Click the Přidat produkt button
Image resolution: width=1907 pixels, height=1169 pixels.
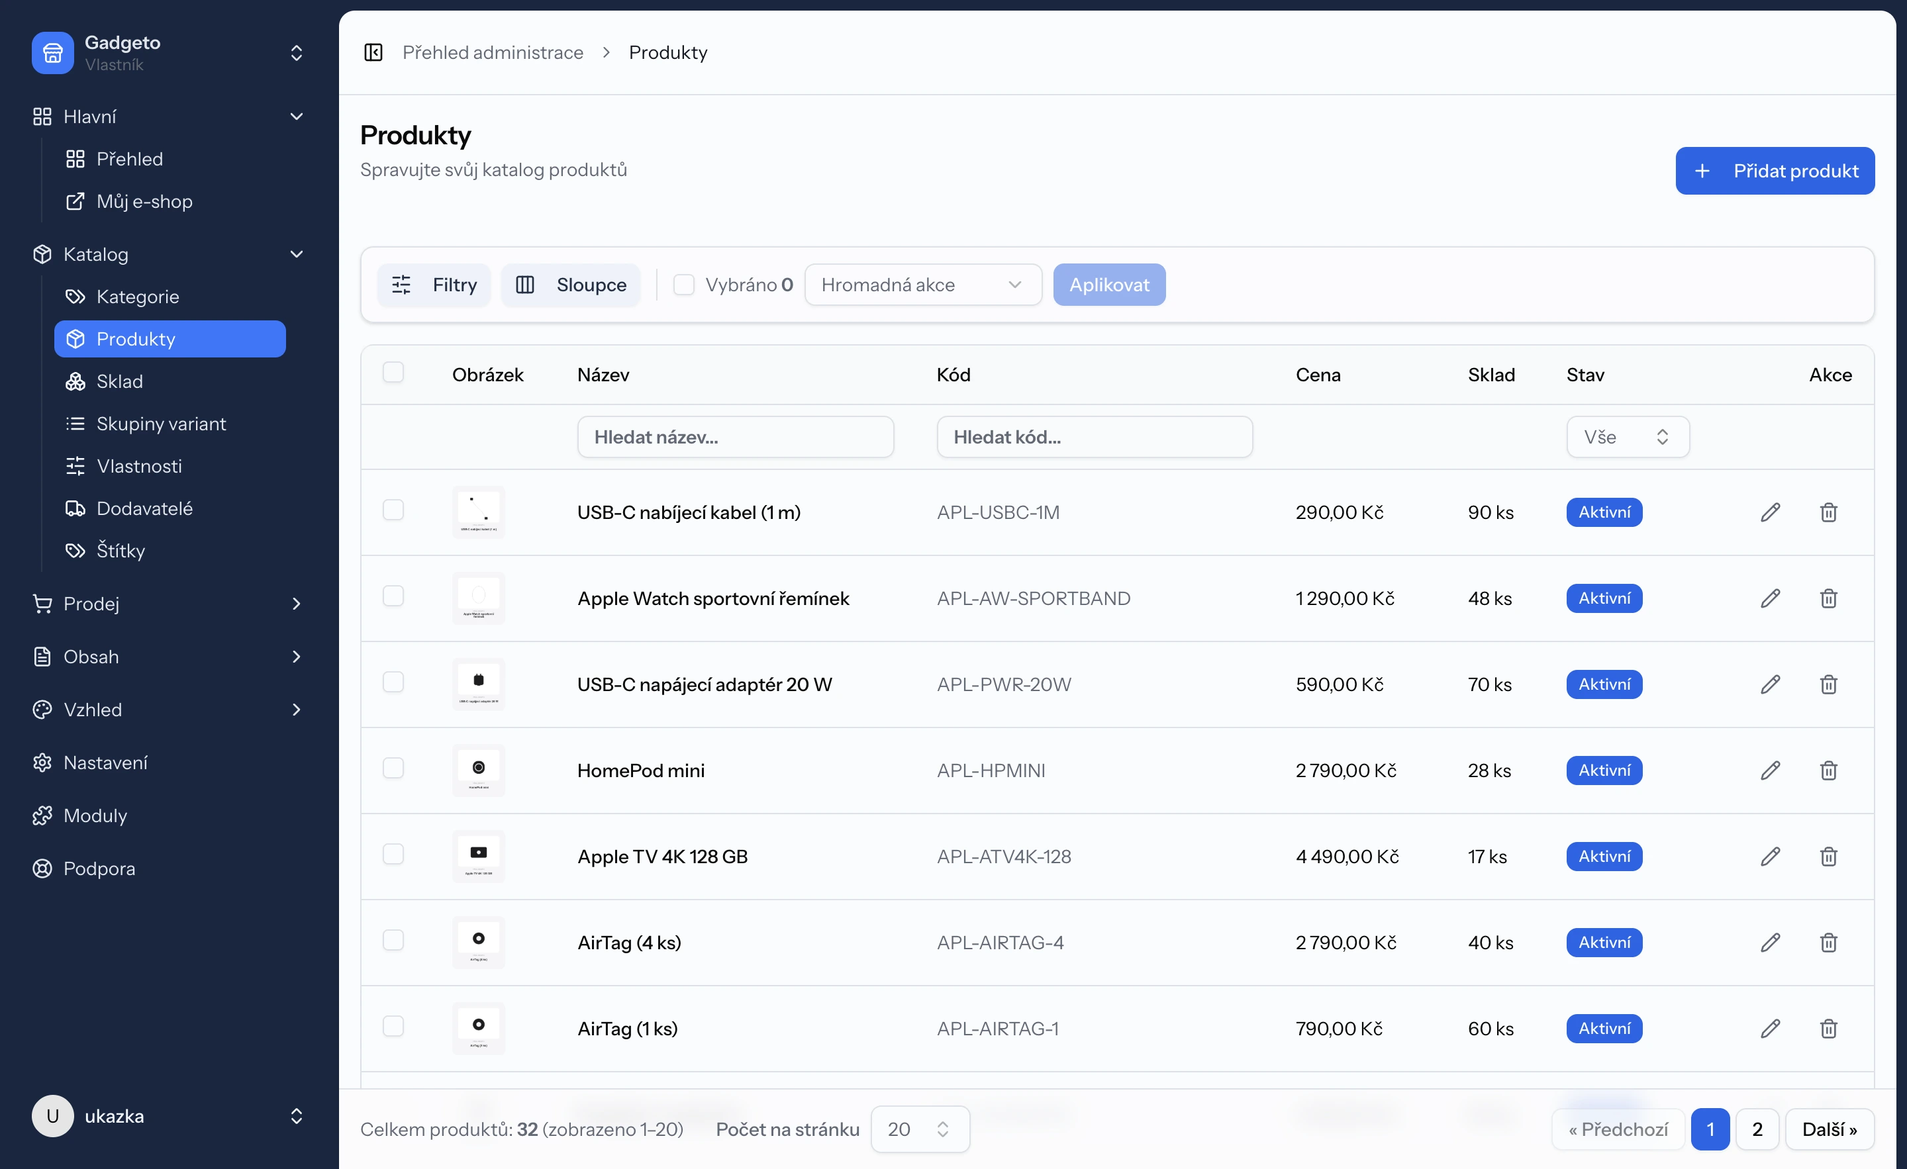(1775, 170)
